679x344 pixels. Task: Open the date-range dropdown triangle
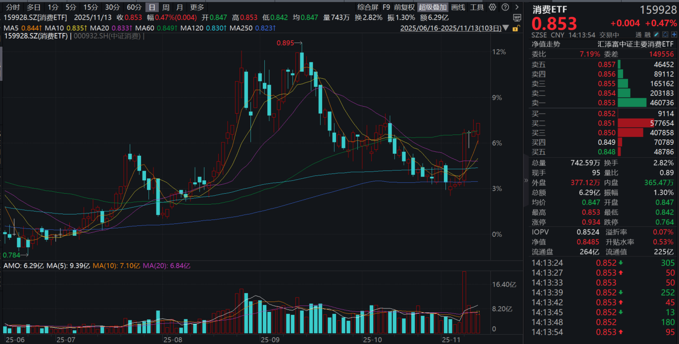pos(506,28)
